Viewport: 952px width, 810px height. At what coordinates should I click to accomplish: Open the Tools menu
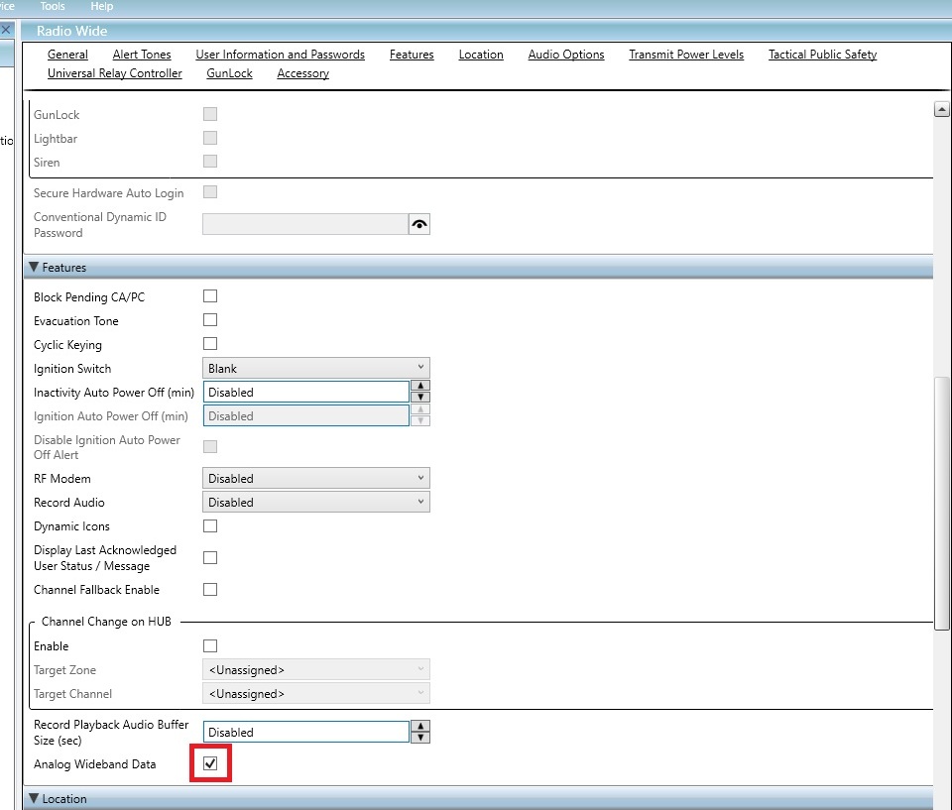click(x=52, y=6)
